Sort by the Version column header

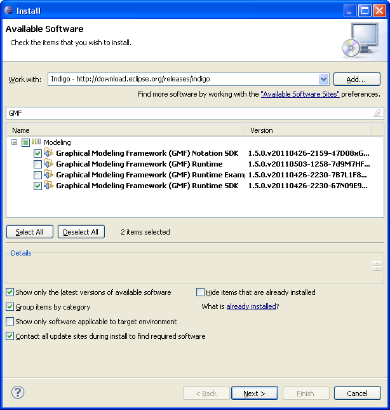(x=308, y=130)
